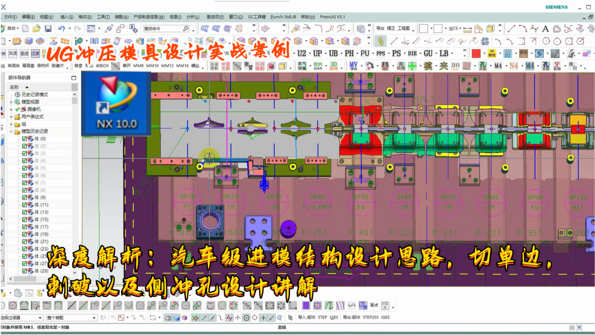The width and height of the screenshot is (595, 335).
Task: Open the 插入(S) menu
Action: tap(66, 17)
